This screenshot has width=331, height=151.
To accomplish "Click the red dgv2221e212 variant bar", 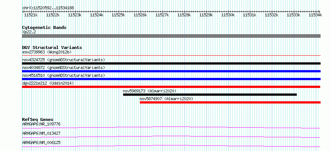I will (171, 87).
